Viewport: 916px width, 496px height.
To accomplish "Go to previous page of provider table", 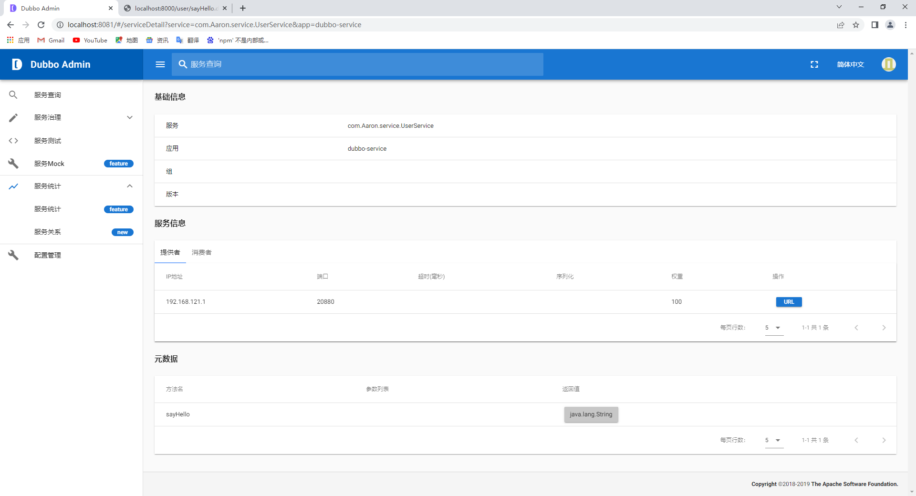I will (x=856, y=328).
